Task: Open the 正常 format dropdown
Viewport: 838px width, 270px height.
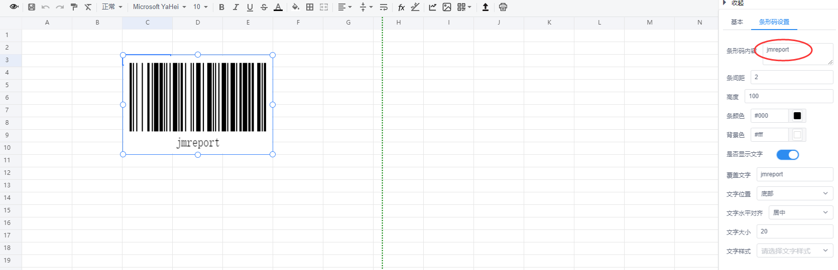Action: pyautogui.click(x=112, y=7)
